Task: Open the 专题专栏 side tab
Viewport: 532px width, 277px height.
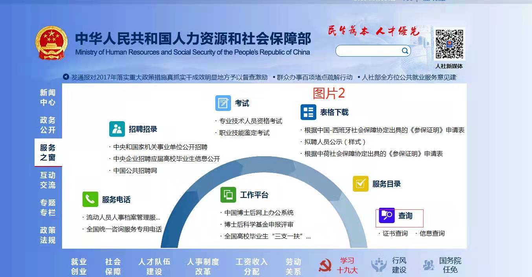Action: coord(48,208)
